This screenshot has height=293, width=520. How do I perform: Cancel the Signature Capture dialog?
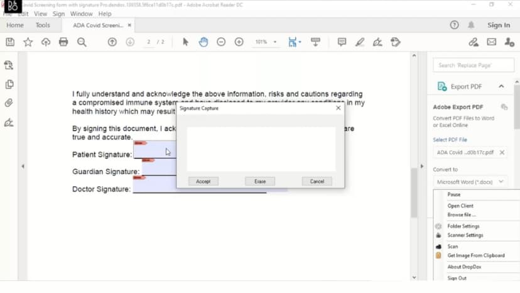317,181
